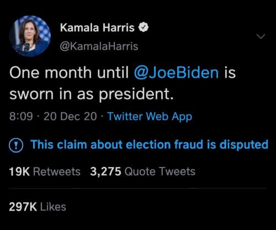
Task: Open the @JoeBiden mention
Action: [177, 72]
